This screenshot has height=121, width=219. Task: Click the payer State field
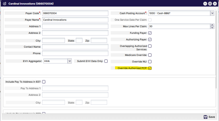79,40
